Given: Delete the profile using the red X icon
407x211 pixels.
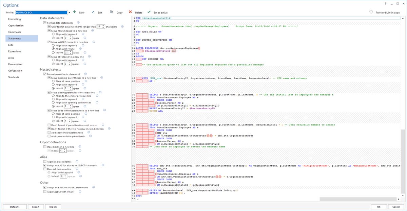Looking at the screenshot, I should (x=130, y=12).
